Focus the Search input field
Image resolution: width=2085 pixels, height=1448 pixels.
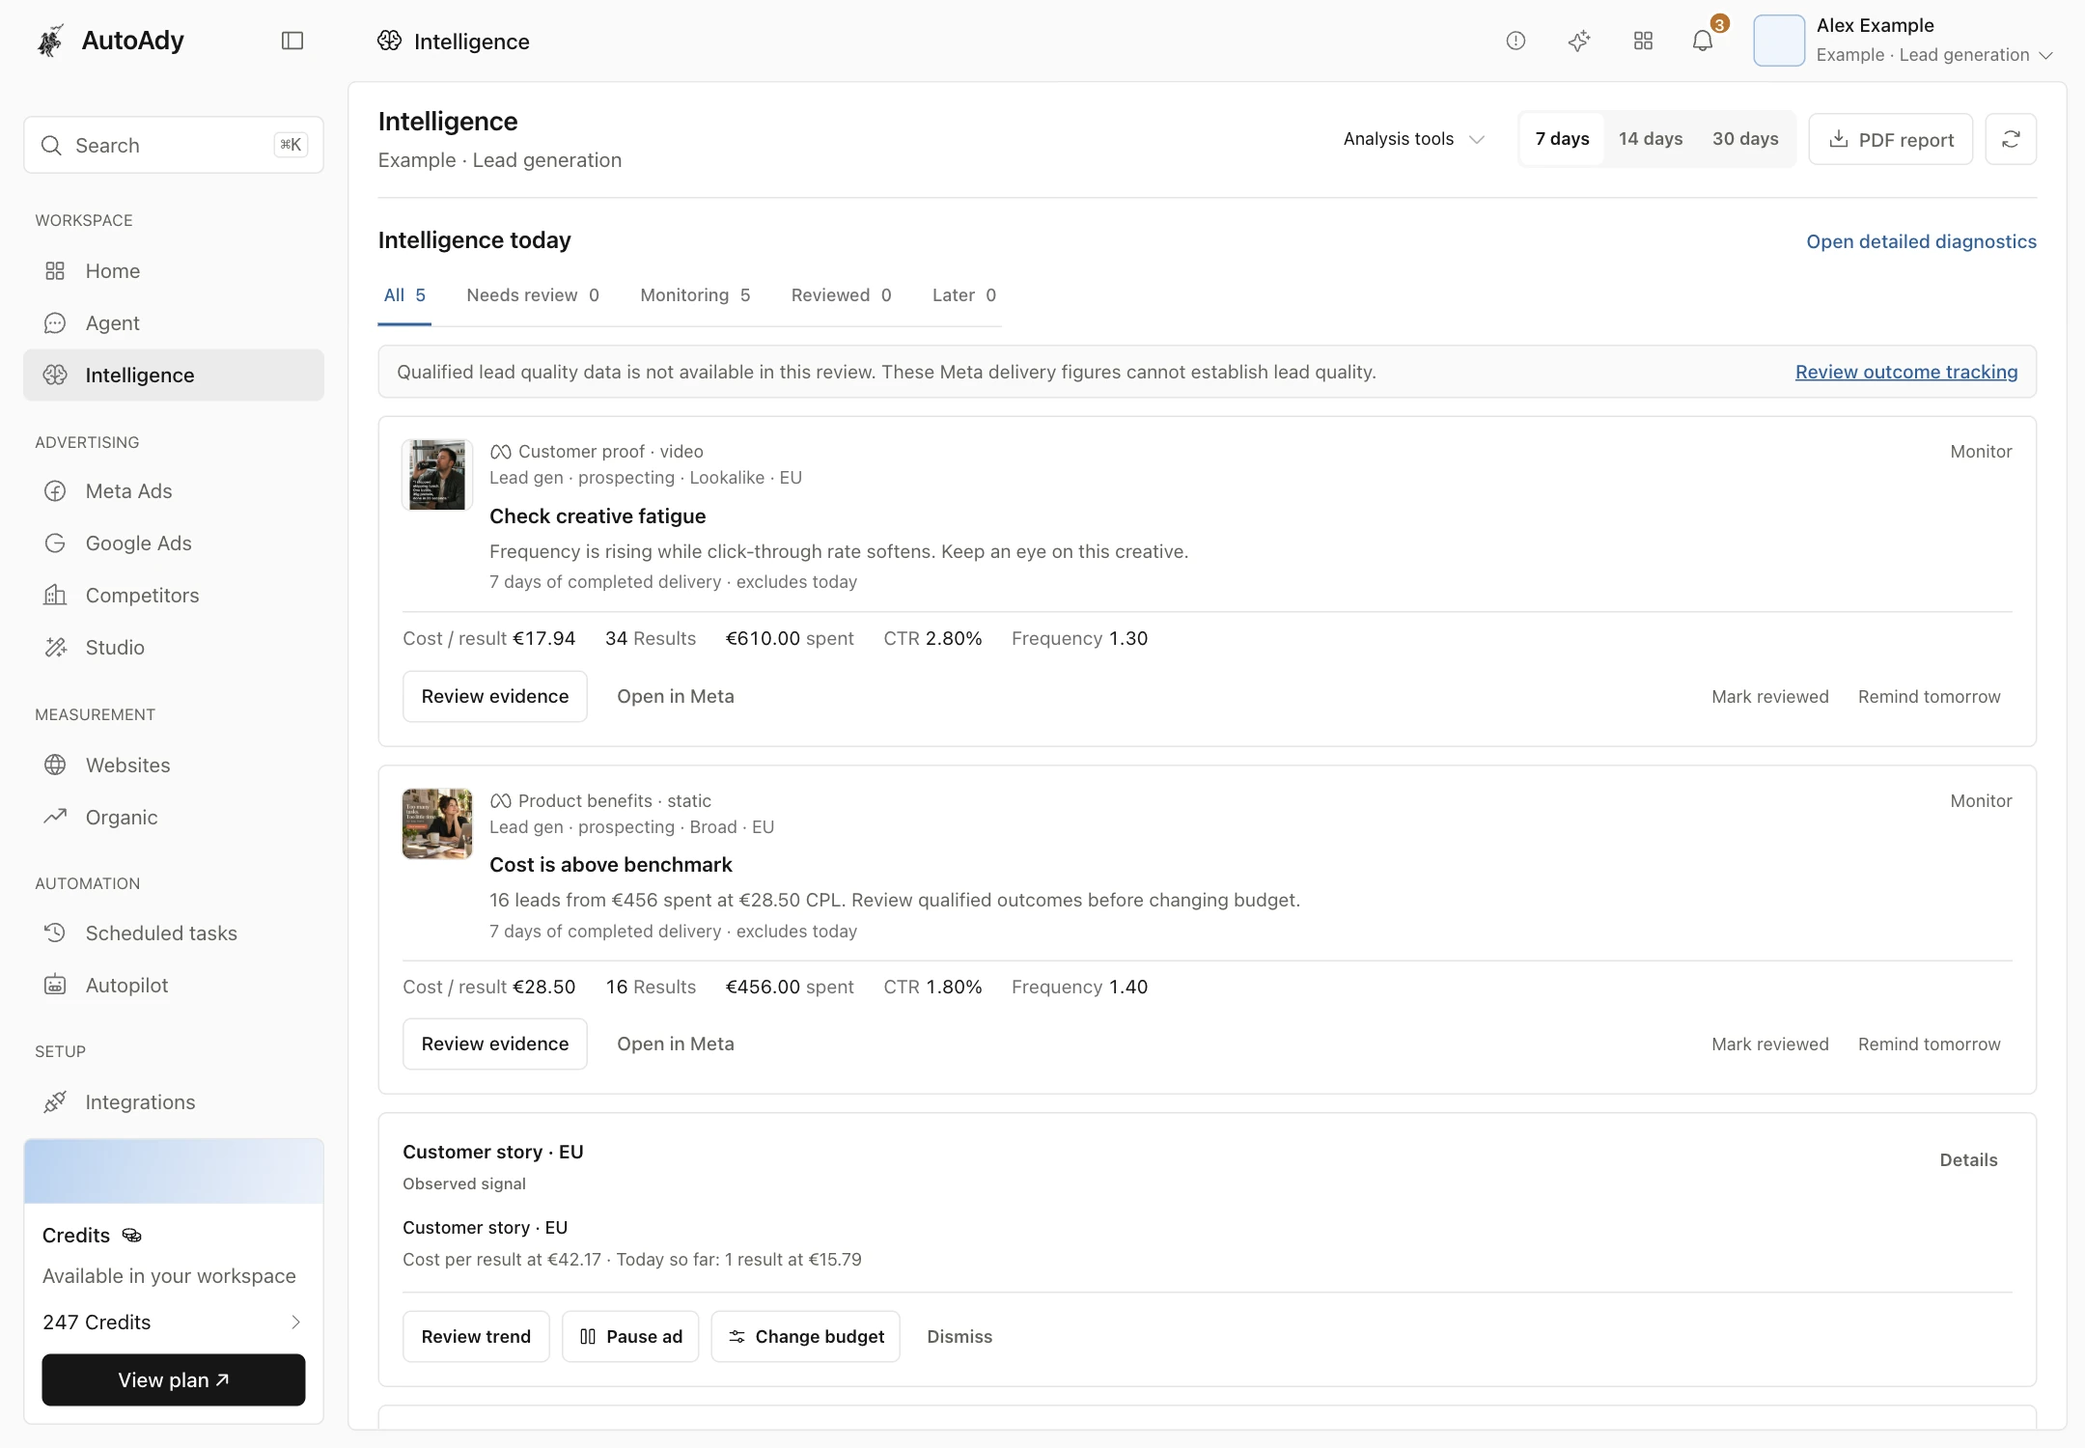[174, 145]
